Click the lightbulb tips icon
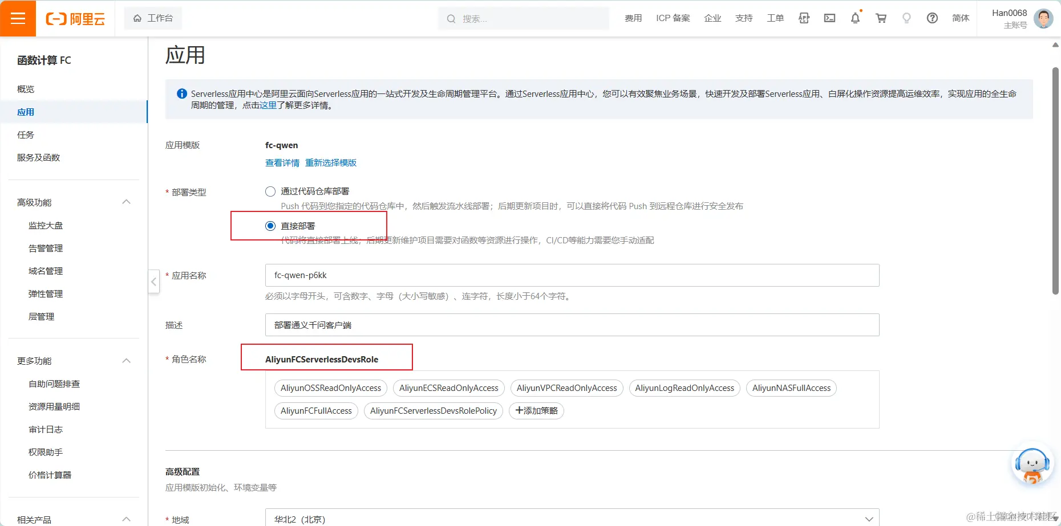This screenshot has height=526, width=1061. pyautogui.click(x=906, y=18)
